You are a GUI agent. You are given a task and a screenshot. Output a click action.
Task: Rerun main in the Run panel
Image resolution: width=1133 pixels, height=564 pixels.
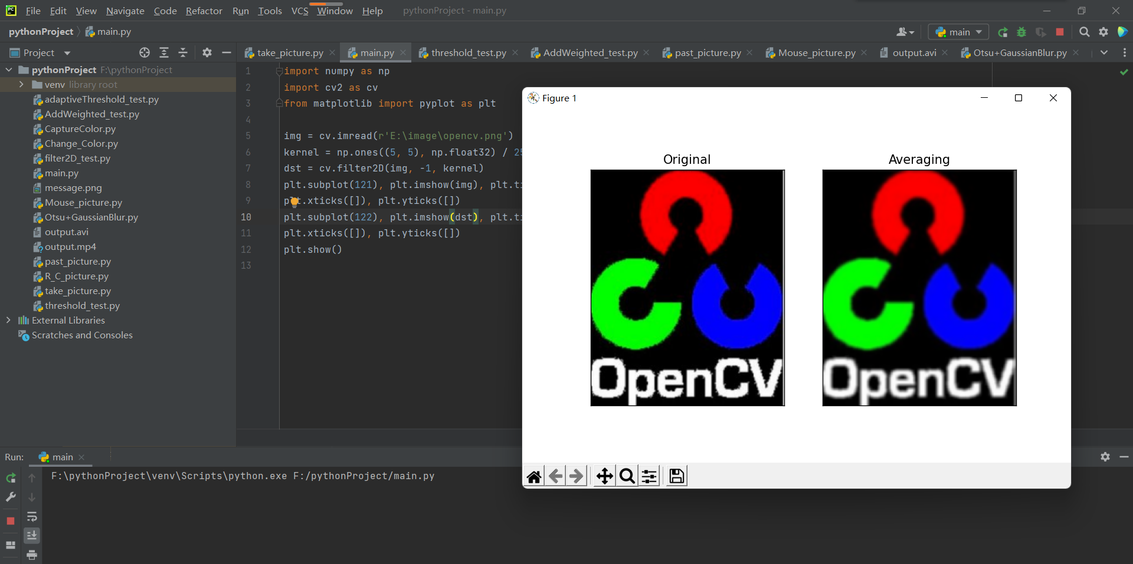pos(11,478)
